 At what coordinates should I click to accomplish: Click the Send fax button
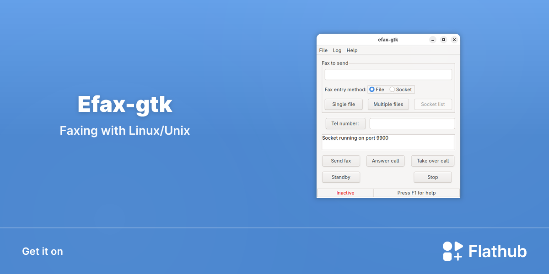click(341, 161)
